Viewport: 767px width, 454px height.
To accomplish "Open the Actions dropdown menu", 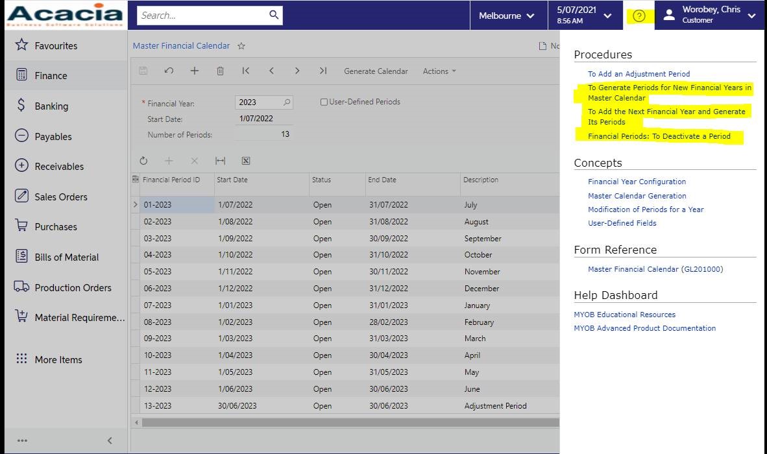I will pyautogui.click(x=439, y=71).
